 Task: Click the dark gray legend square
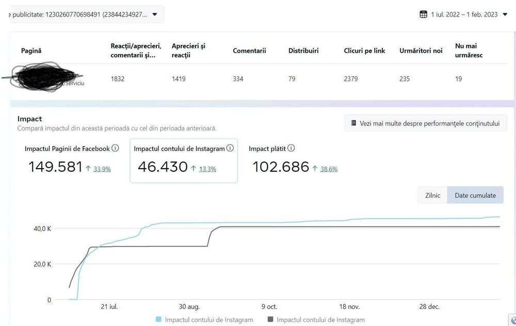[x=270, y=320]
